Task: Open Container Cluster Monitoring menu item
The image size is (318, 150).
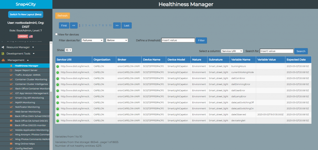Action: point(31,80)
